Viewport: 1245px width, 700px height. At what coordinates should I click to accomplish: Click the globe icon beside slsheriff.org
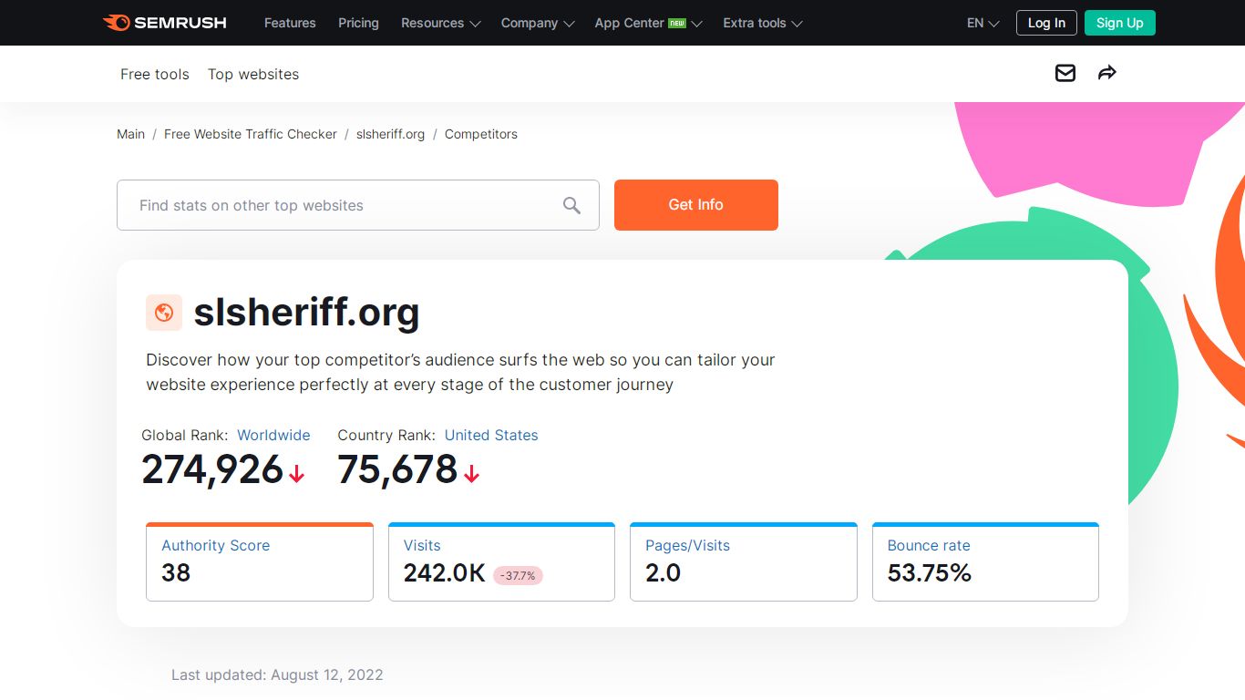[x=164, y=313]
